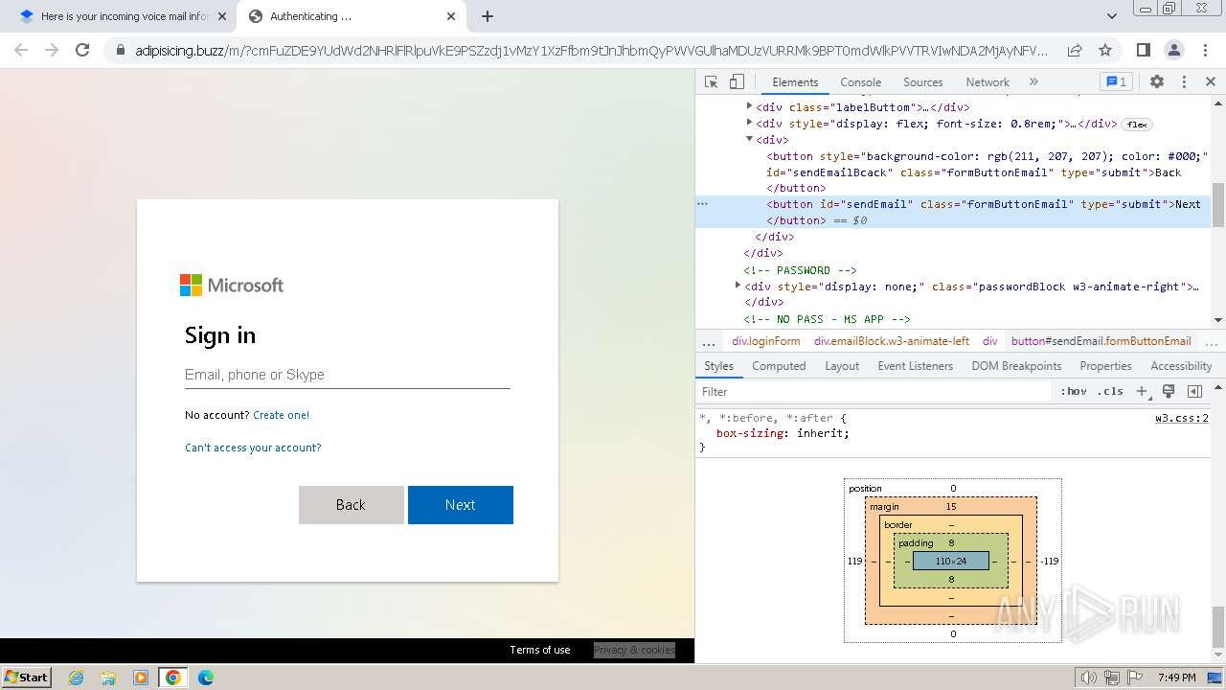Open the tab search dropdown arrow
The image size is (1226, 690).
[x=1111, y=16]
